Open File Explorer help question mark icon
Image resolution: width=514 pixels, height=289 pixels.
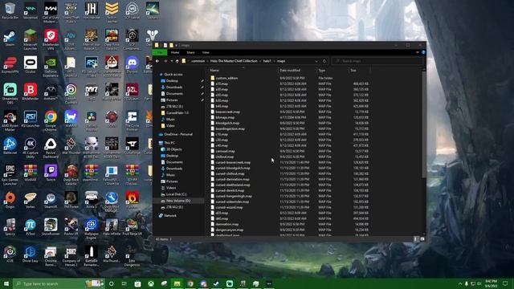pos(423,52)
